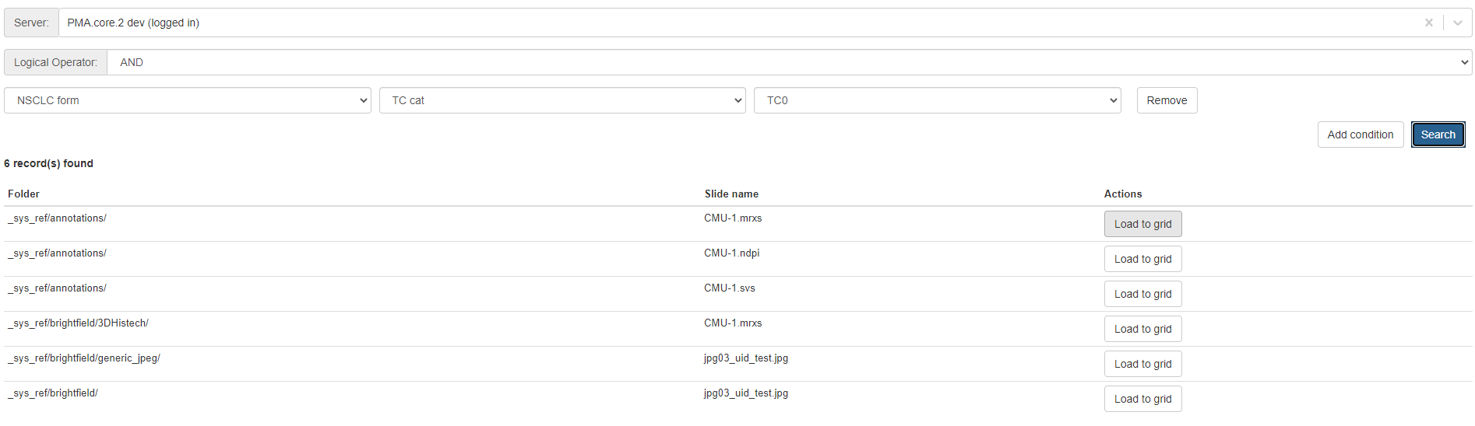
Task: Open the Logical Operator AND dropdown
Action: point(788,62)
